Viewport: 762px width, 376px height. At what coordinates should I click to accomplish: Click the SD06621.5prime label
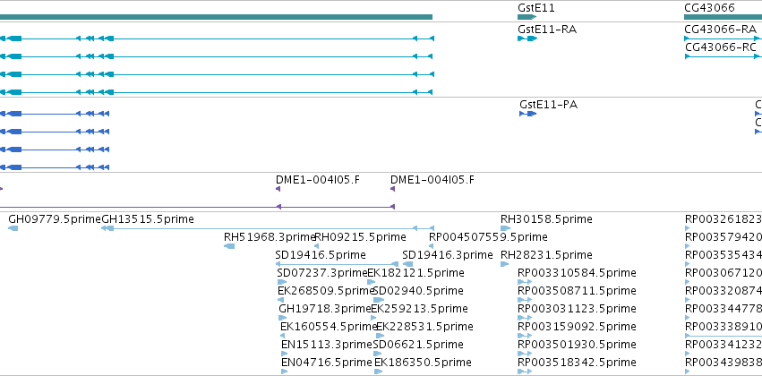[418, 345]
